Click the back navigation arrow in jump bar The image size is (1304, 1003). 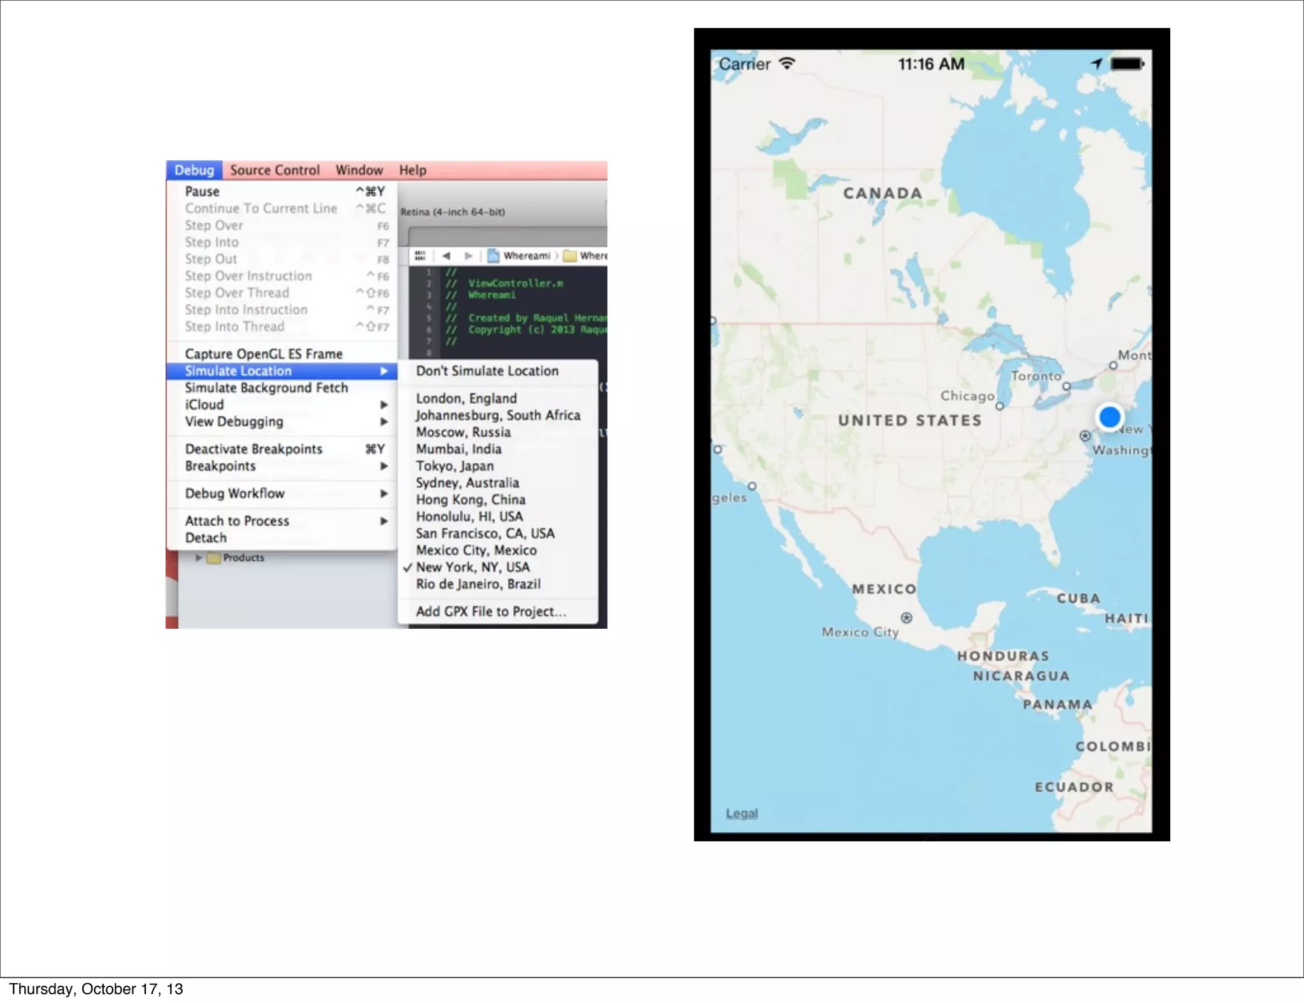pos(446,256)
